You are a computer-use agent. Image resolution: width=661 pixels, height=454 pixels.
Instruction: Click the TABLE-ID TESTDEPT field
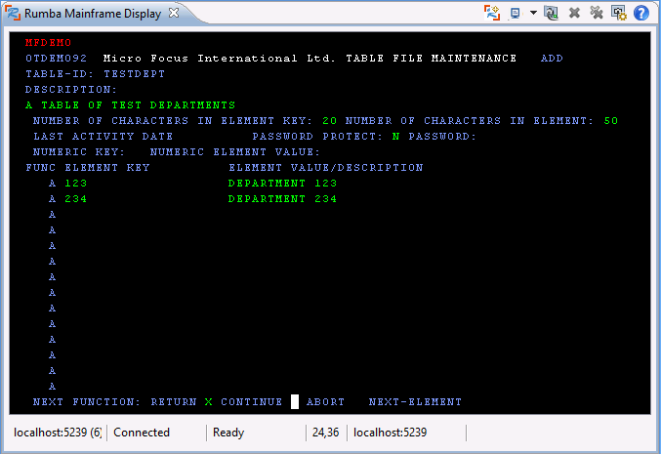[134, 74]
